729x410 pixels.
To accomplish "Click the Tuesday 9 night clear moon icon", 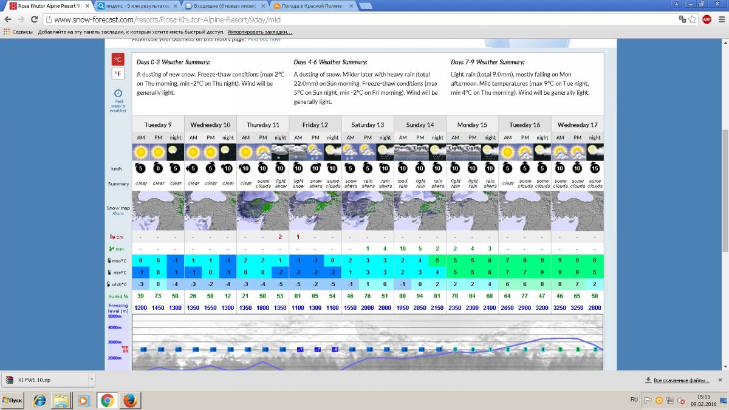I will coord(176,152).
